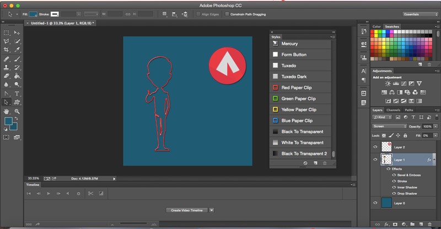Click the Stroke color swatch in options bar

click(x=55, y=14)
